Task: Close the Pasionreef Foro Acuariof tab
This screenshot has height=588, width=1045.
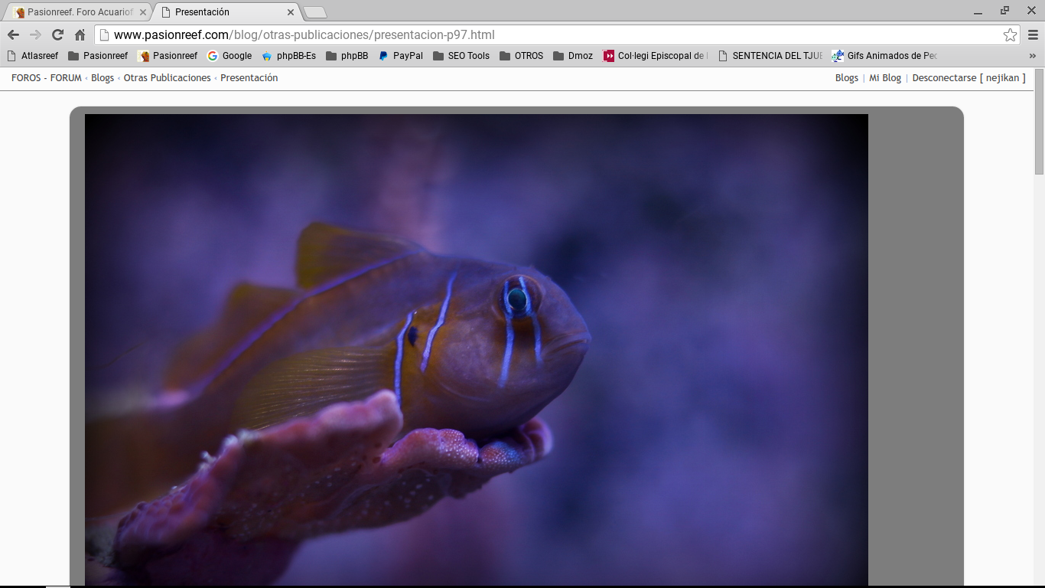Action: 143,12
